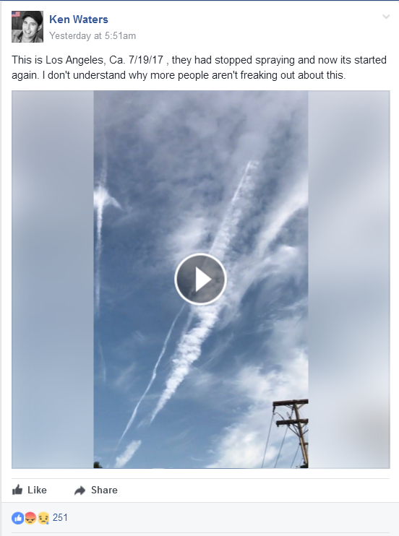Screen dimensions: 399x536
Task: Visit Ken Waters profile name link
Action: (x=79, y=20)
